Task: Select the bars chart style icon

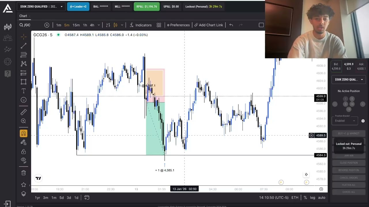Action: pyautogui.click(x=108, y=25)
